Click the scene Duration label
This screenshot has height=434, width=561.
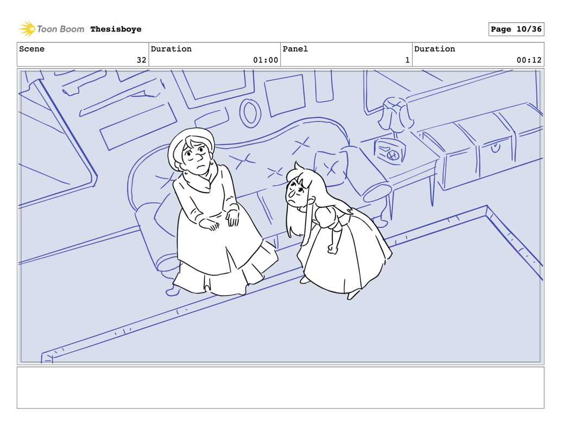[171, 49]
